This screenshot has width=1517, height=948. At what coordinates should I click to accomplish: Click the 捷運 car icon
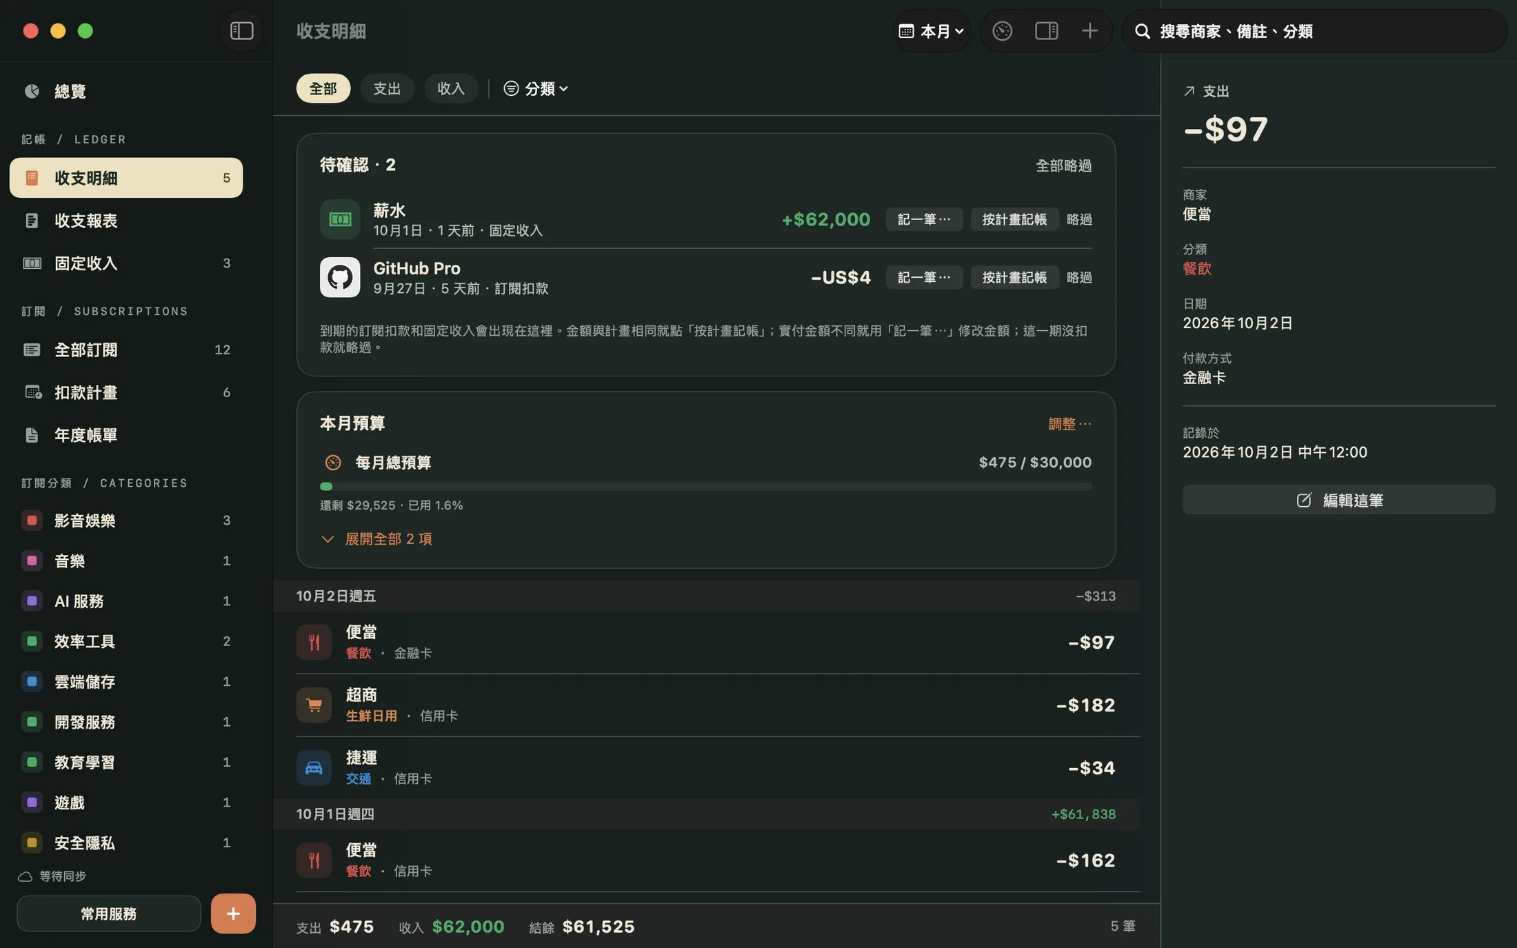(314, 767)
